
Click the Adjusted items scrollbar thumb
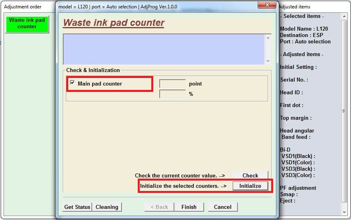click(344, 111)
